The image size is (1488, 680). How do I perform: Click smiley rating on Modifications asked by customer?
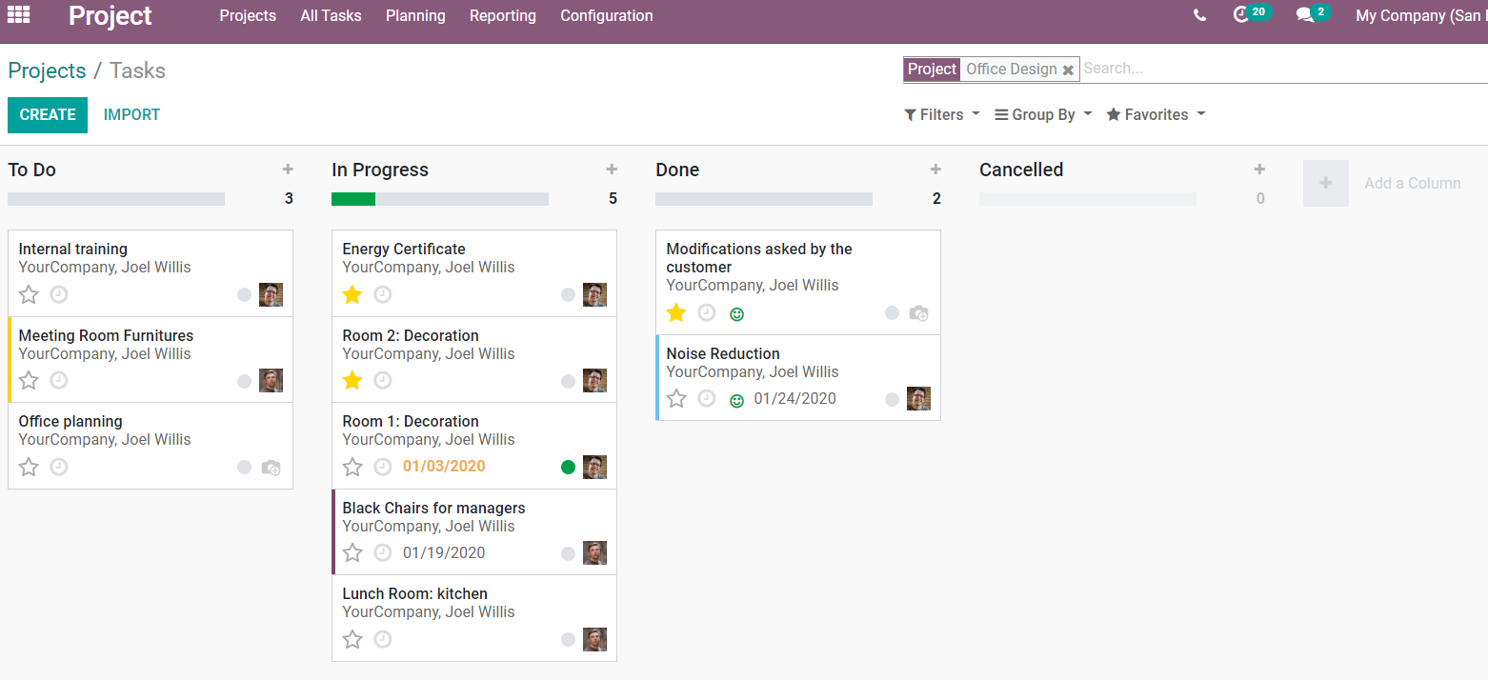point(736,313)
